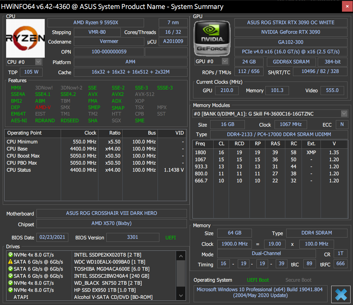Close the System Summary window
Viewport: 353px width, 305px height.
click(347, 6)
